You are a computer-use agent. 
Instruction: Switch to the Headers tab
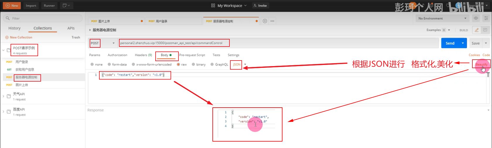[x=143, y=55]
